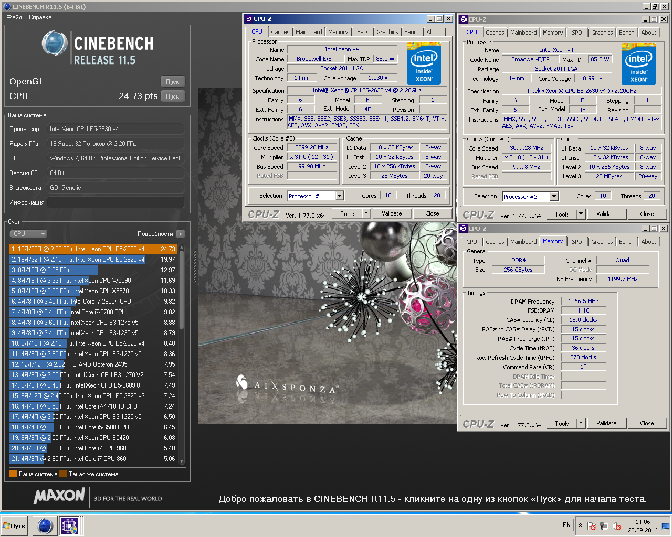Show hidden system tray icons arrow
Viewport: 672px width, 537px height.
tap(580, 525)
